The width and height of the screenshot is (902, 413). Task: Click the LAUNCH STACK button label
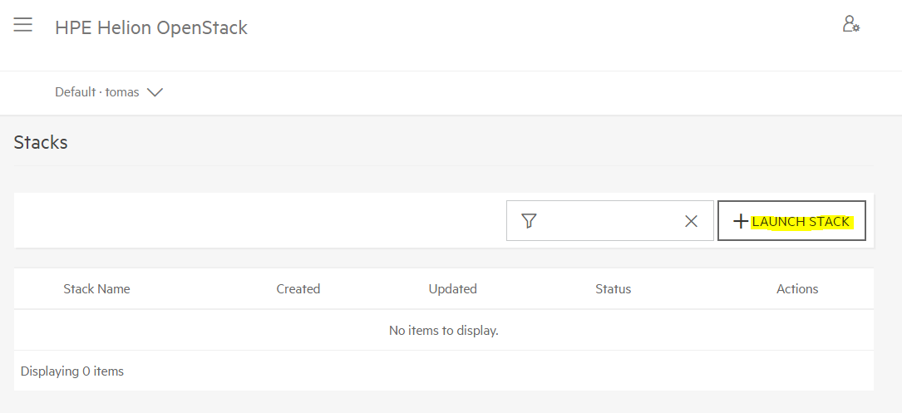click(x=801, y=221)
